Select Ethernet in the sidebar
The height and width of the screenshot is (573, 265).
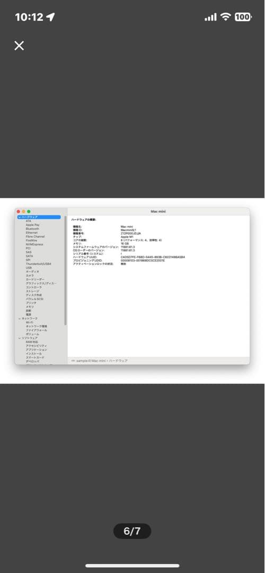[x=32, y=233]
